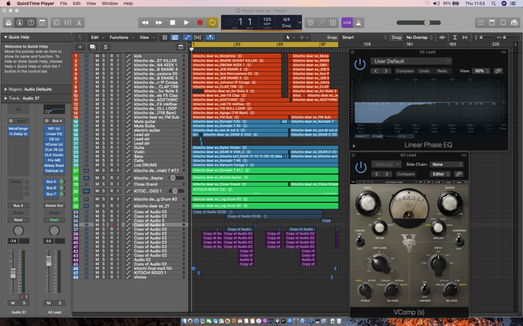
Task: Open the Help menu
Action: [128, 3]
